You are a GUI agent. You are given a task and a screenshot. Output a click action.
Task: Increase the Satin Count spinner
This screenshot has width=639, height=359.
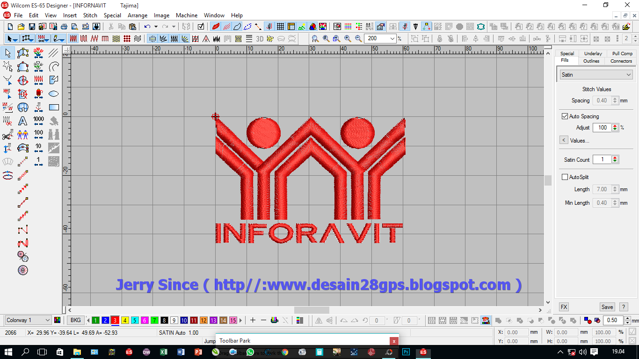click(x=615, y=158)
